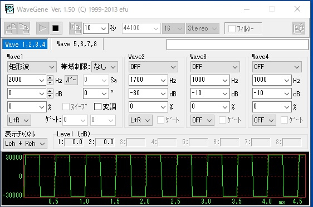The height and width of the screenshot is (207, 313).
Task: Open the 44100 sample rate dropdown
Action: pyautogui.click(x=156, y=28)
